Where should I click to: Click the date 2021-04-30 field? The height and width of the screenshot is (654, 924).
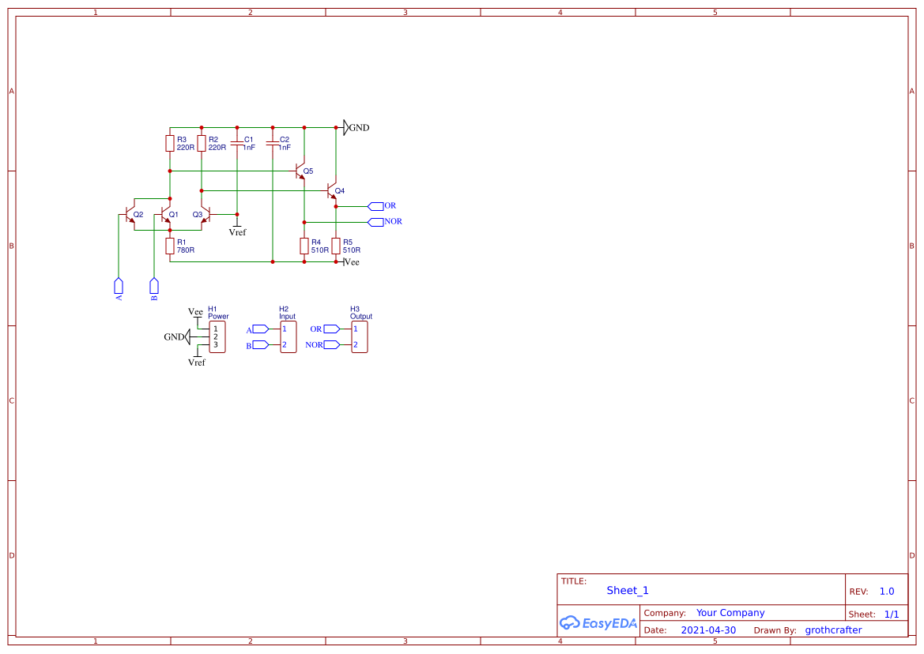point(708,630)
